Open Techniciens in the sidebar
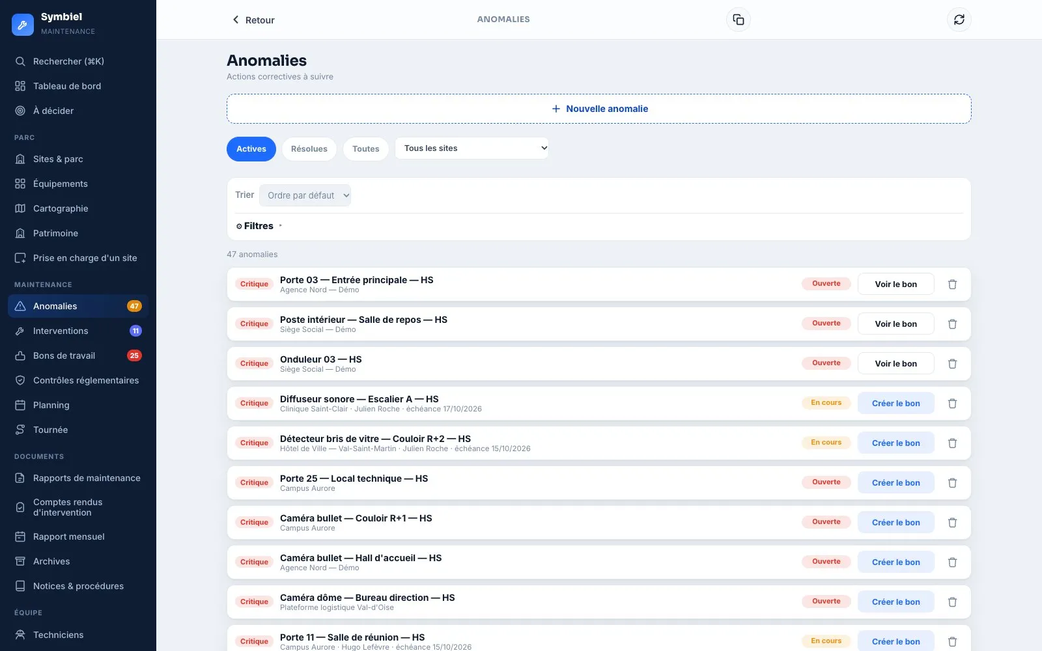The width and height of the screenshot is (1042, 651). pos(78,635)
